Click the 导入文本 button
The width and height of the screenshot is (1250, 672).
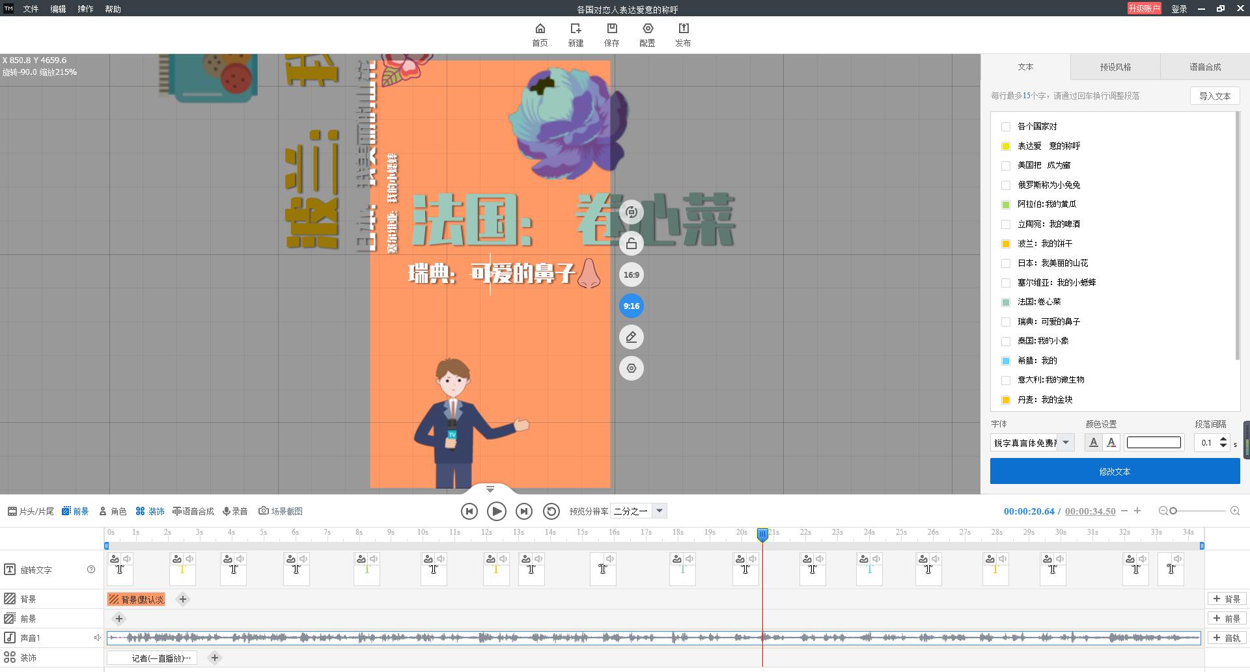[x=1215, y=96]
